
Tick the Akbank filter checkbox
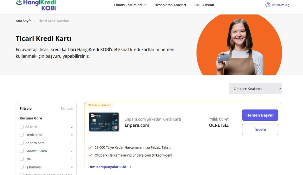(22, 126)
